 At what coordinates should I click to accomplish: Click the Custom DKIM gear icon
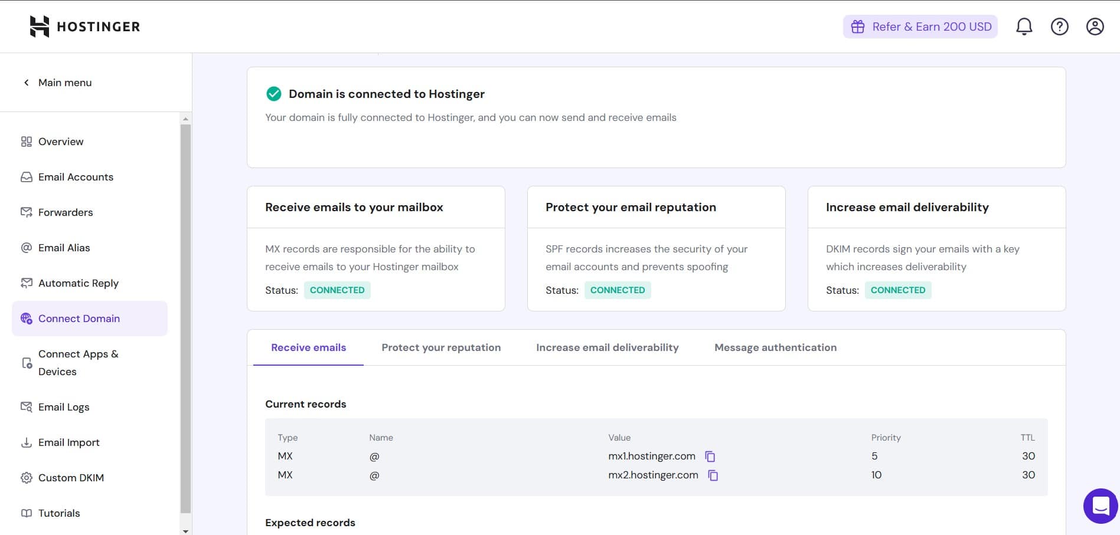(x=27, y=478)
